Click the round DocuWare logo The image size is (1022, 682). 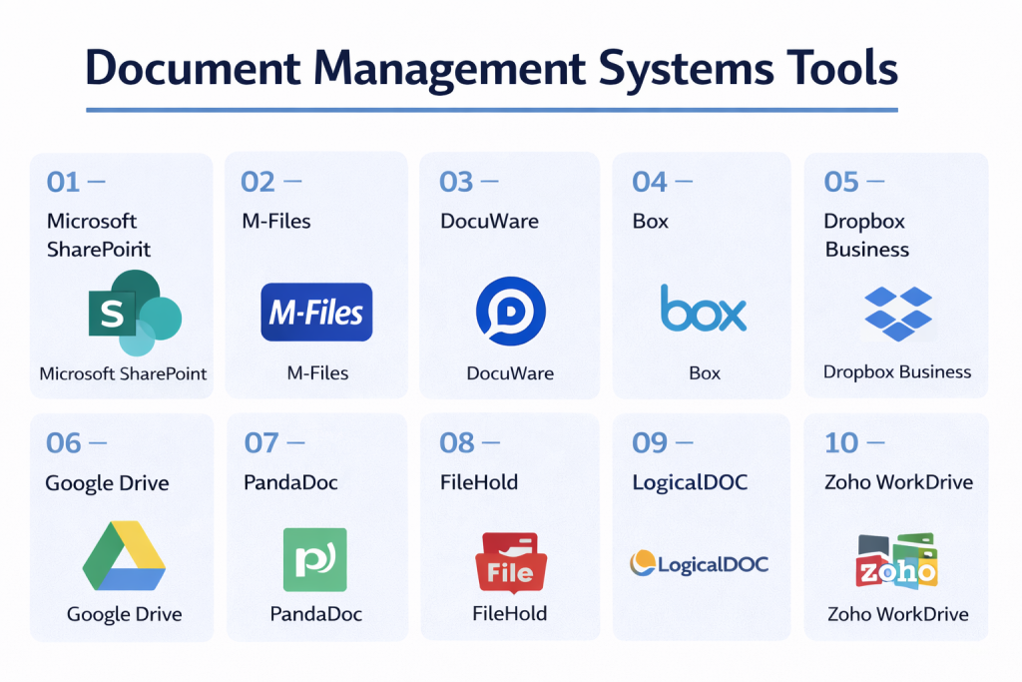(510, 312)
